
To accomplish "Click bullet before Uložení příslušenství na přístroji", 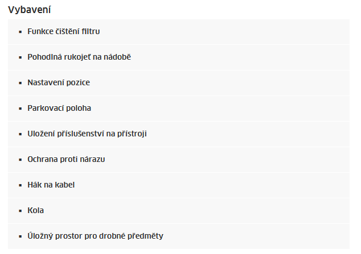I will pyautogui.click(x=20, y=134).
